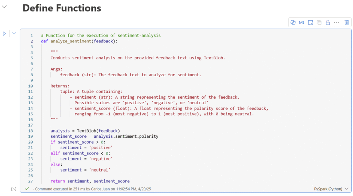Screen dimensions: 353x196
Task: Click line number 18 in the gutter
Action: (31, 131)
